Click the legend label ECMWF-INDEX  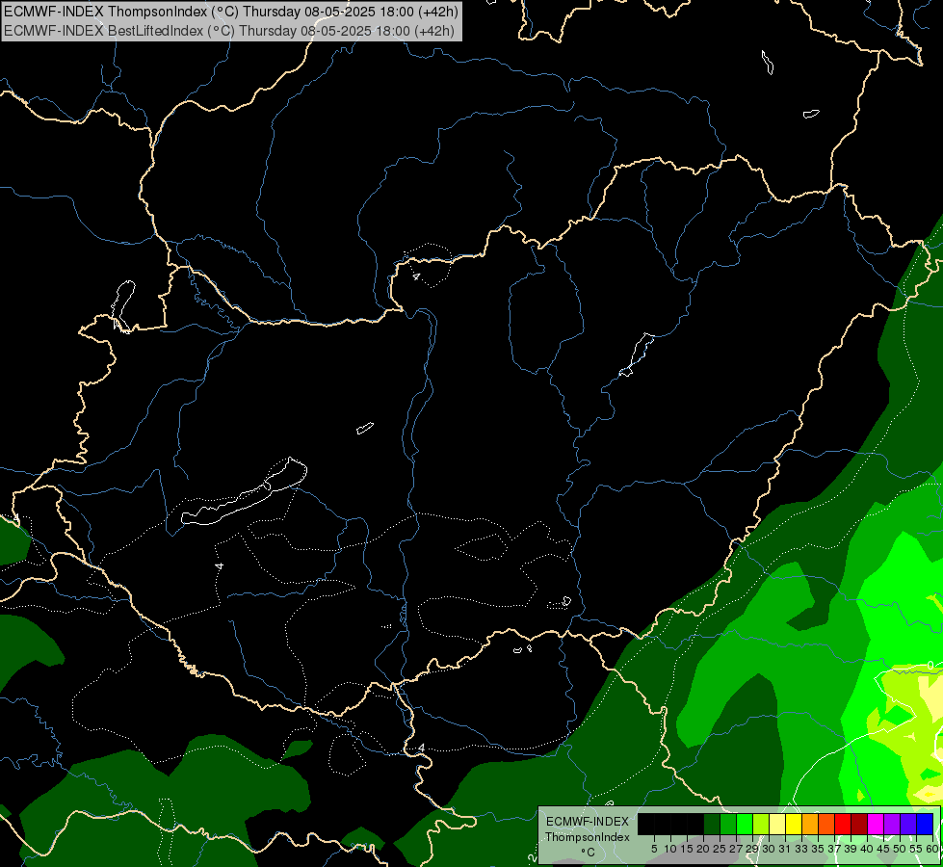[x=588, y=822]
